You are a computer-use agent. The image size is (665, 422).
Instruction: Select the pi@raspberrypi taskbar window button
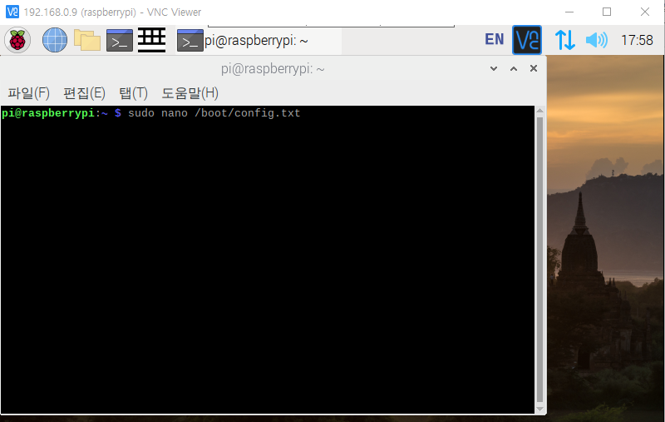258,40
